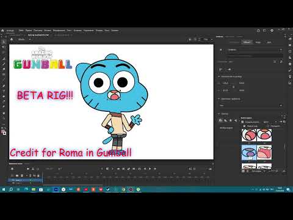Open Windows taskbar search
The image size is (293, 220).
[x=11, y=189]
